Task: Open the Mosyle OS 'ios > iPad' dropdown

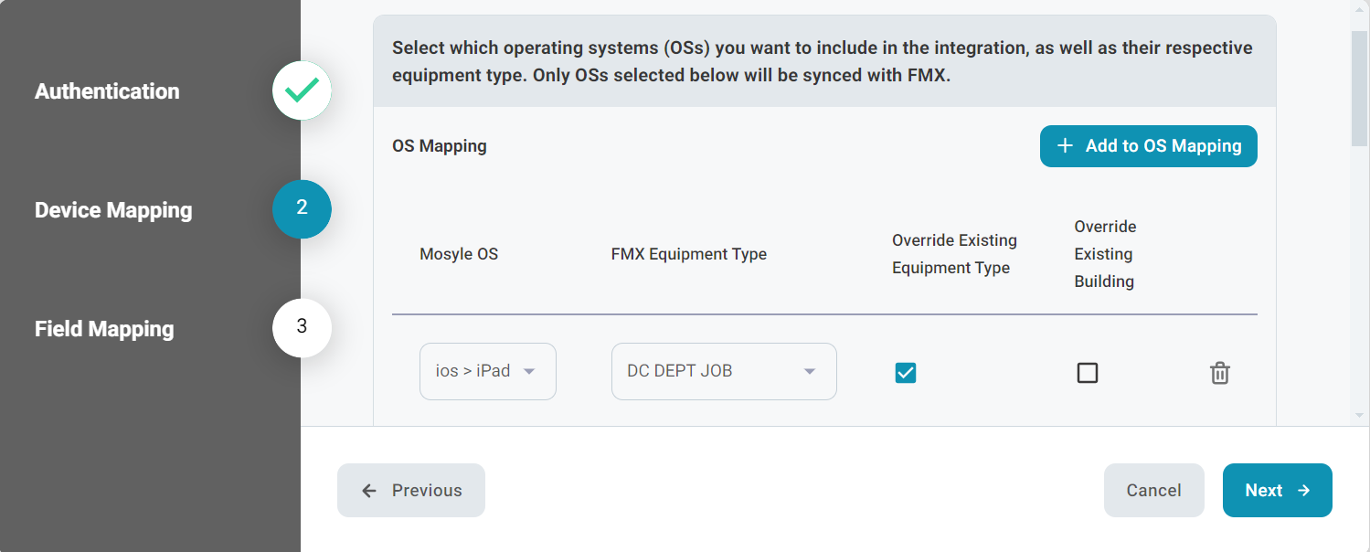Action: point(487,371)
